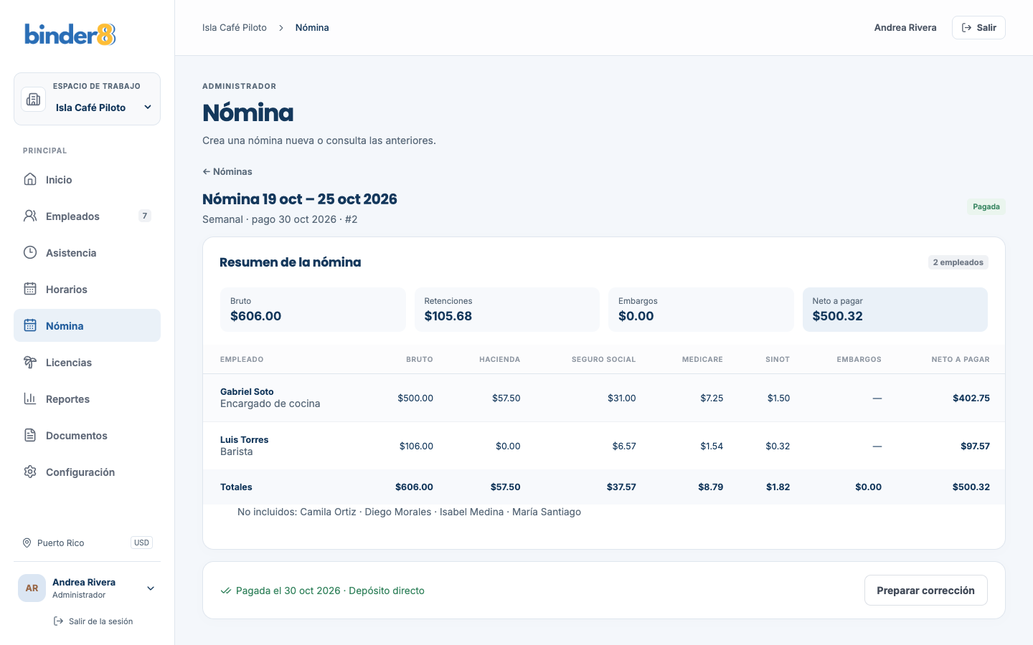
Task: Click the Horarios calendar icon
Action: [x=30, y=289]
